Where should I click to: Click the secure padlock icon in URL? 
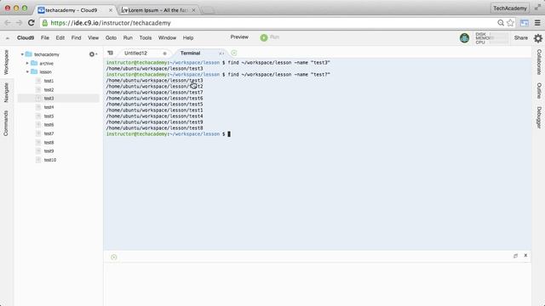(45, 23)
